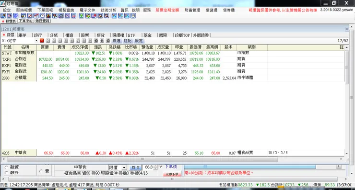Screen dimensions: 355x190
Task: Click the quote table scroll-down arrow
Action: point(347,154)
